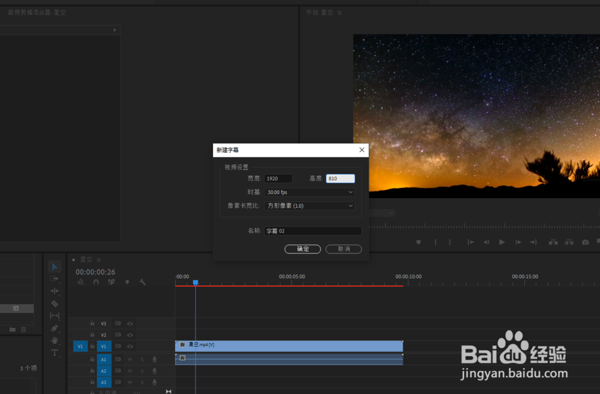Screen dimensions: 600x394
Task: Click the 高度 810 field
Action: click(x=340, y=179)
